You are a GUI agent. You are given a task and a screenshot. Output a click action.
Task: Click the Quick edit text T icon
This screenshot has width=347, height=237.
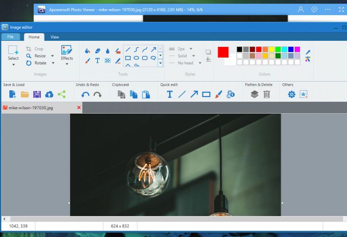(170, 94)
